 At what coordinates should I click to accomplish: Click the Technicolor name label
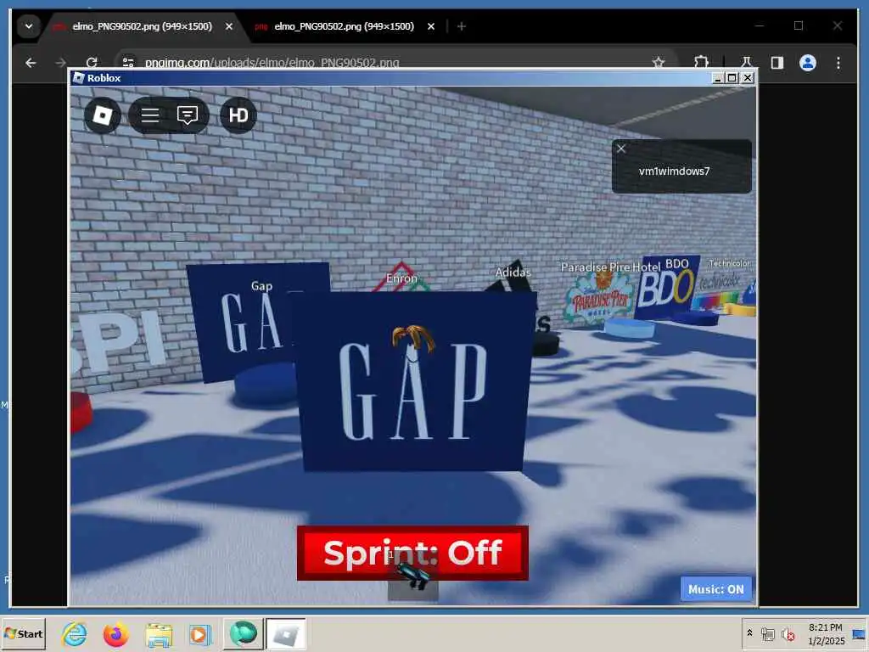click(729, 263)
